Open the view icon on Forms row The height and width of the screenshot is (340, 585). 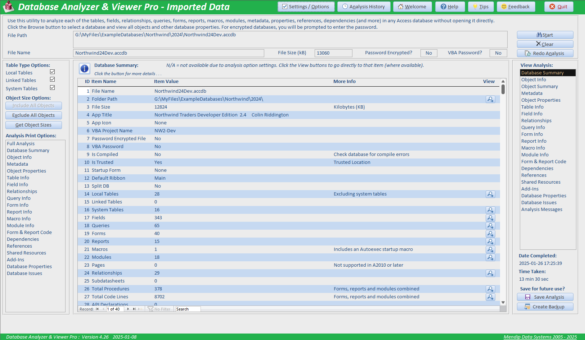coord(490,234)
